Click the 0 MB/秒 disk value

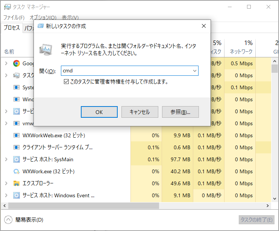[212, 195]
